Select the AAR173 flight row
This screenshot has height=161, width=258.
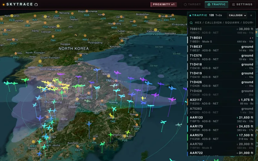pyautogui.click(x=221, y=128)
